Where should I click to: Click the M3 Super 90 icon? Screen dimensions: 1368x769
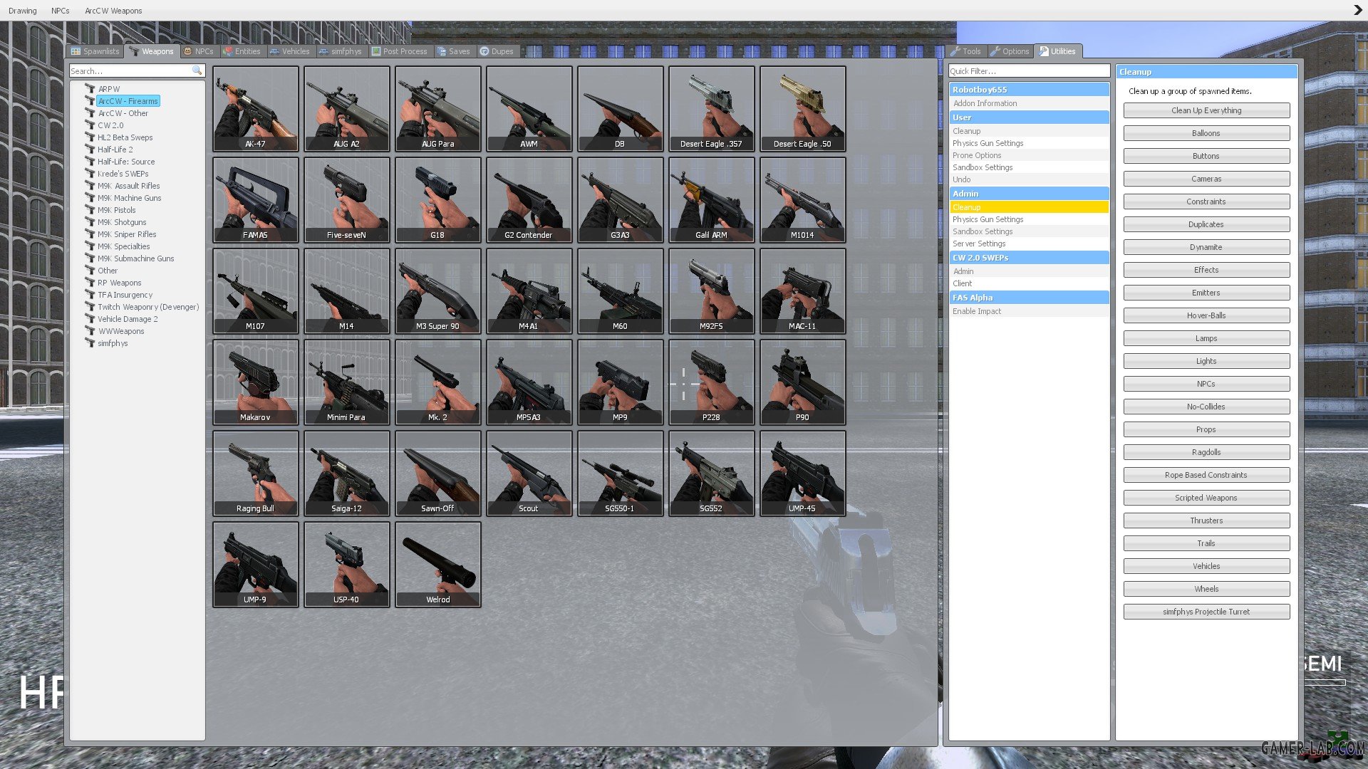[x=437, y=291]
